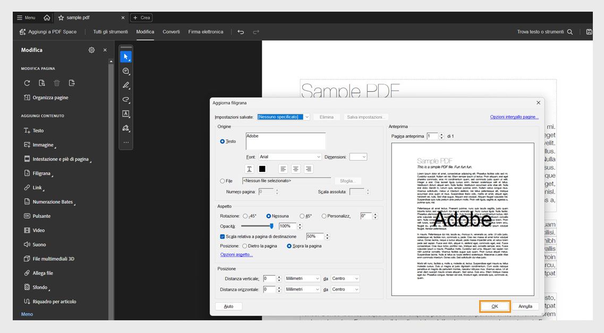The width and height of the screenshot is (604, 333).
Task: Click the center text alignment icon
Action: pos(296,169)
